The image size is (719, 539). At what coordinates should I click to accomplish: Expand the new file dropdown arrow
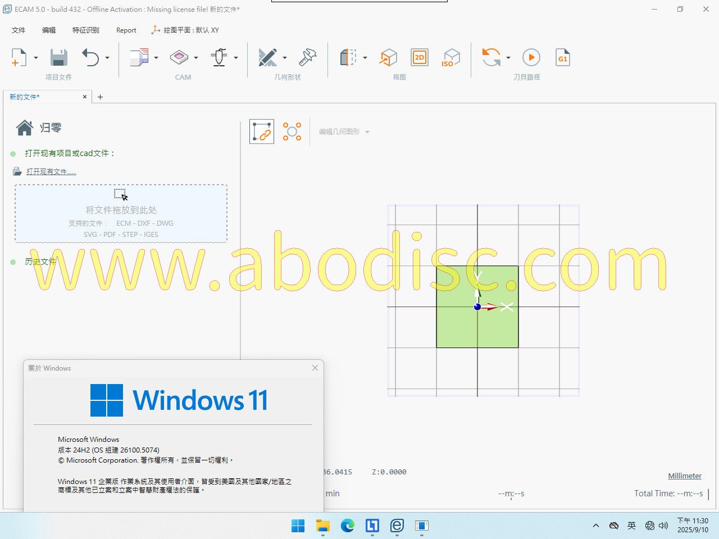click(36, 58)
